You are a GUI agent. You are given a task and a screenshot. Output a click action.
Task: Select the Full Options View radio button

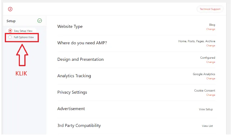[x=10, y=37]
